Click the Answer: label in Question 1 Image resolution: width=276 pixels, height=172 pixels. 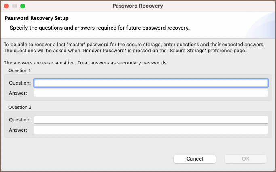click(18, 93)
